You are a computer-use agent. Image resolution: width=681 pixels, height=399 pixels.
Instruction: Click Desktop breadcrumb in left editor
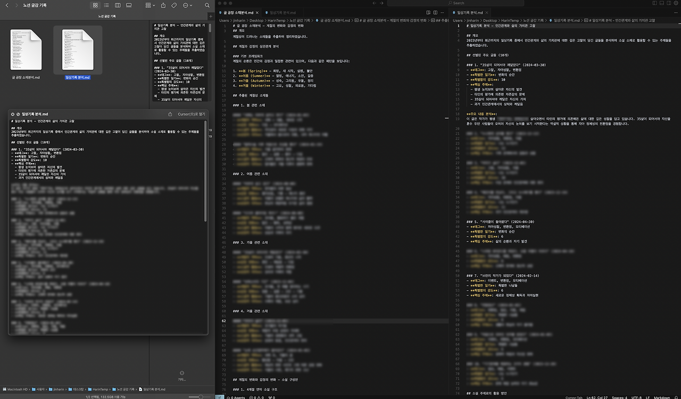click(x=256, y=20)
